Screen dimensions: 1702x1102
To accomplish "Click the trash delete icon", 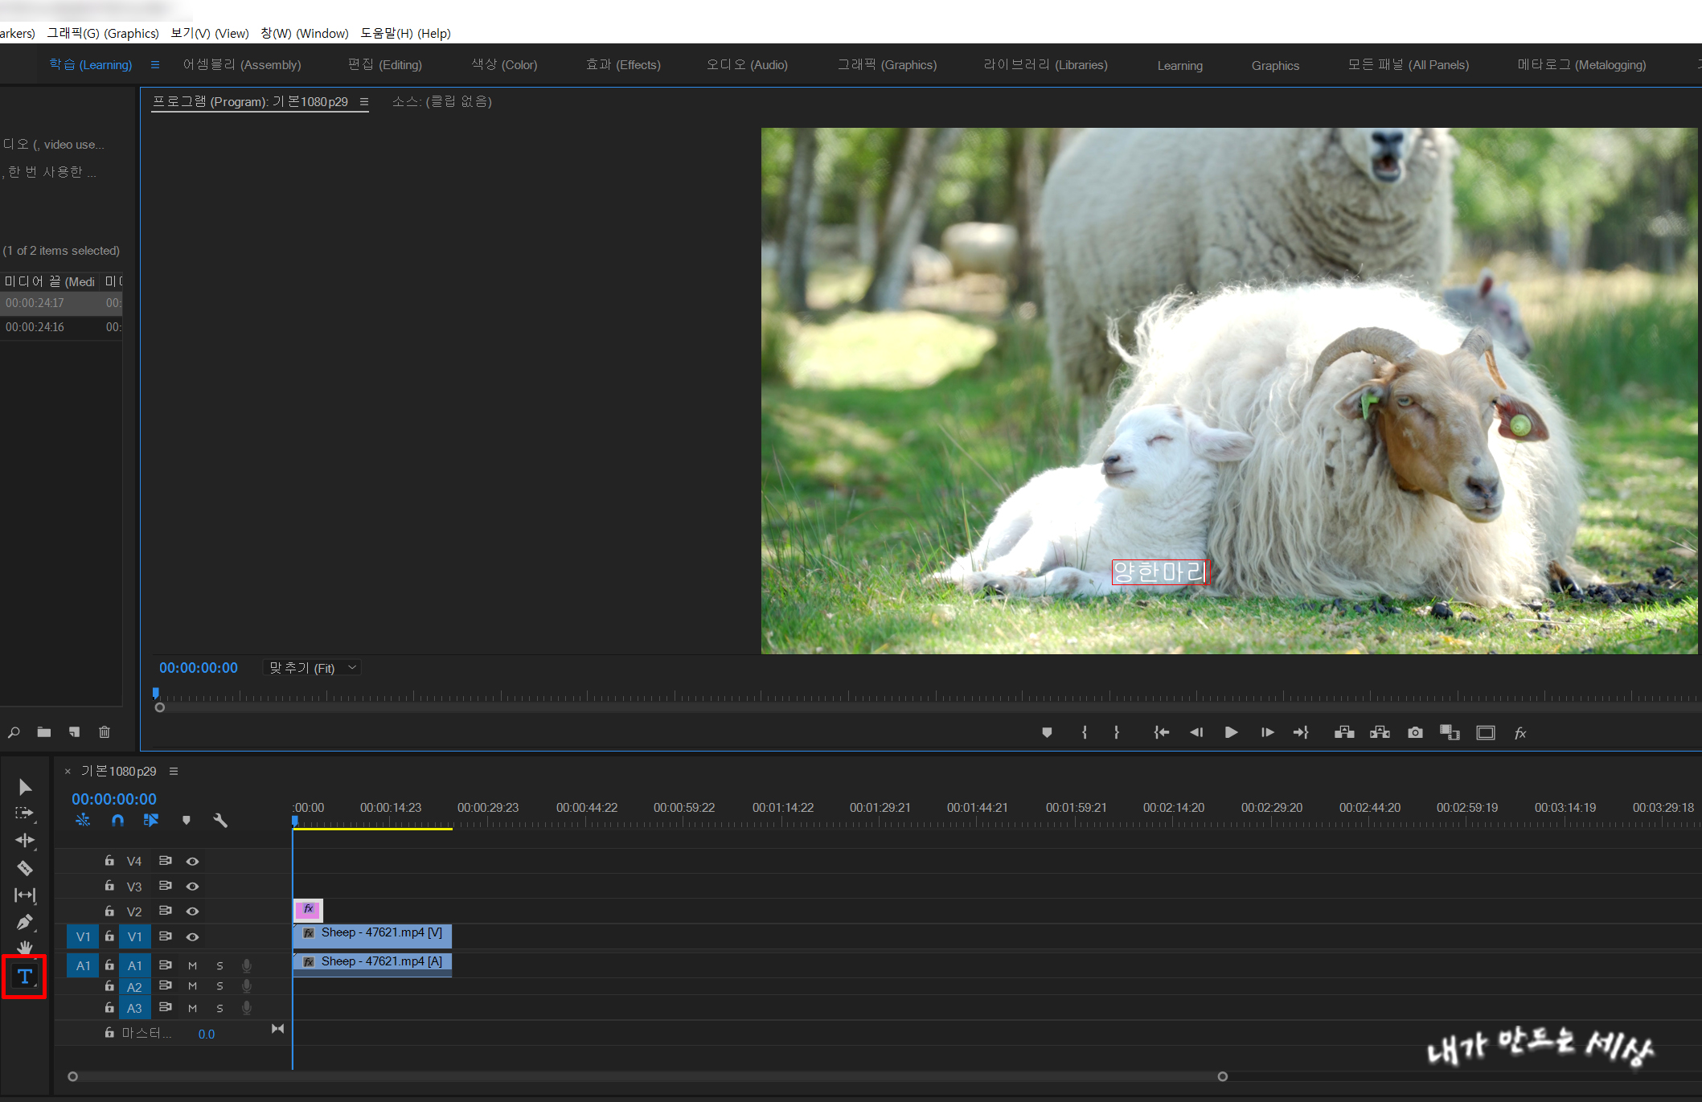I will (105, 732).
